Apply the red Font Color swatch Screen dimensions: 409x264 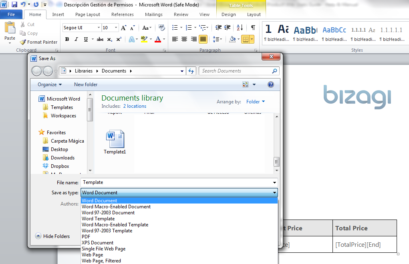pos(158,39)
